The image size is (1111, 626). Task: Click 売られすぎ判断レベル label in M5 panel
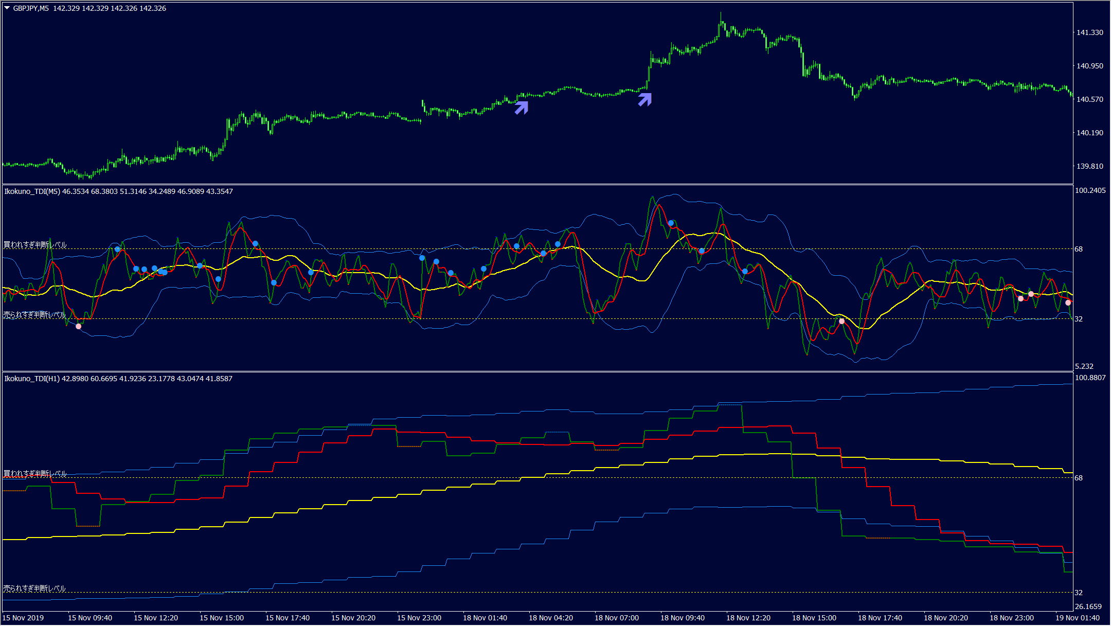point(34,314)
